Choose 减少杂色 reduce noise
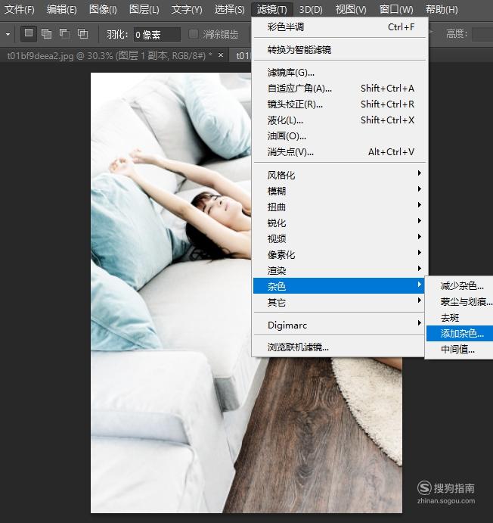 tap(460, 286)
